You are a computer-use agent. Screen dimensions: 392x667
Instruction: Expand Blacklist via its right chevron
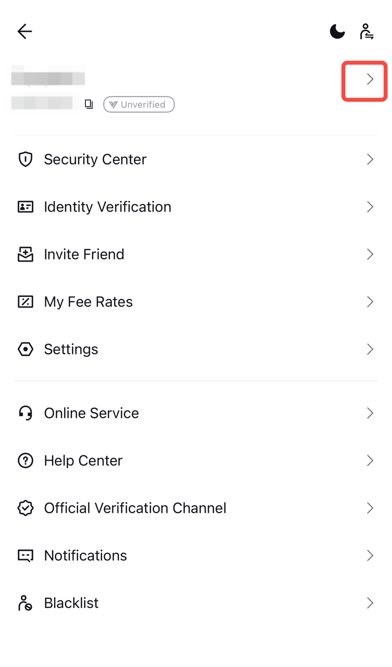click(370, 603)
